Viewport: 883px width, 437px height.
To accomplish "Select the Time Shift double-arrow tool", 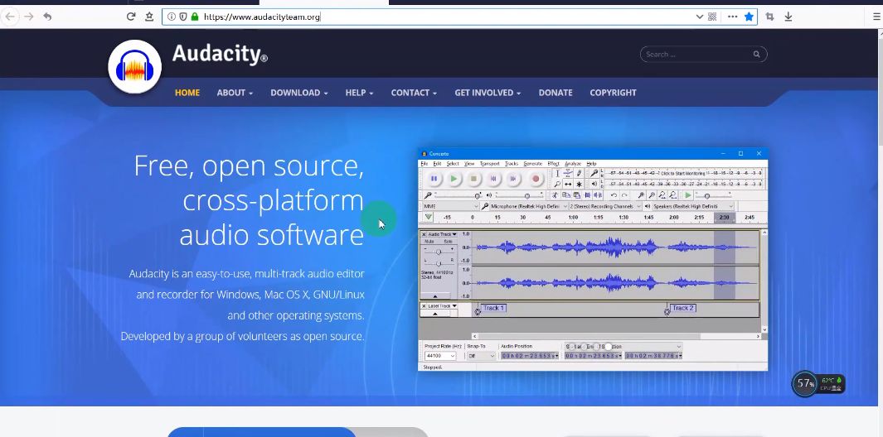I will point(568,184).
